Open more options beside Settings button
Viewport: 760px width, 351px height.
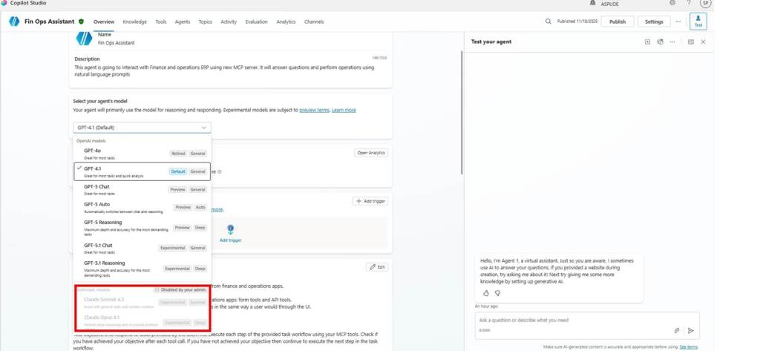point(678,22)
